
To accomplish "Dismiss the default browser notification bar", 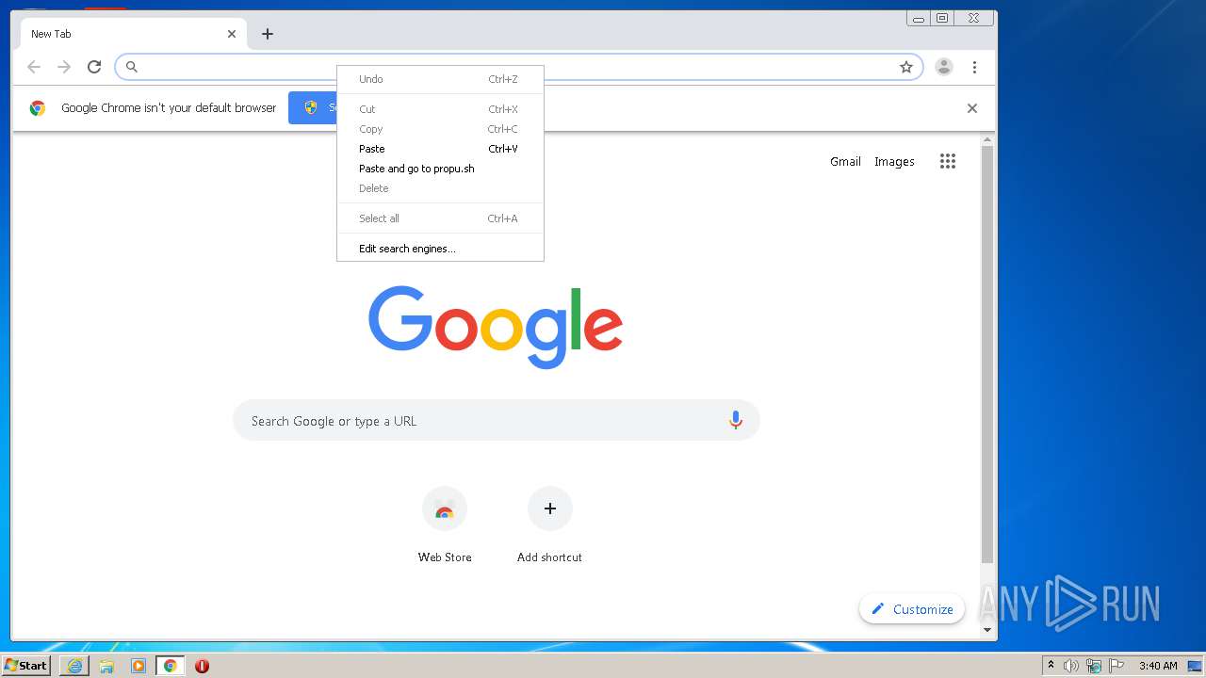I will 972,108.
